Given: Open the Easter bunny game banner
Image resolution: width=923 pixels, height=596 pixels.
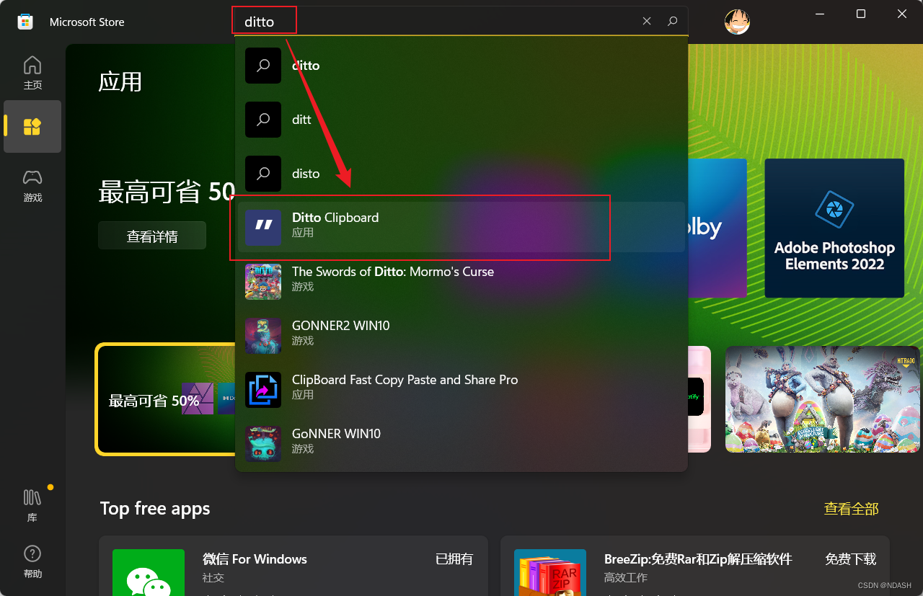Looking at the screenshot, I should click(823, 399).
